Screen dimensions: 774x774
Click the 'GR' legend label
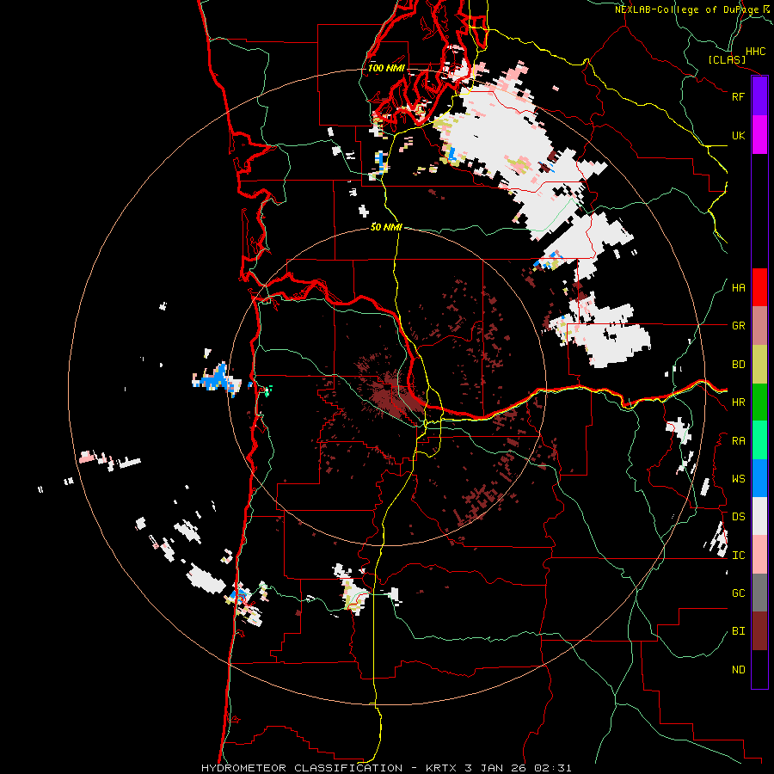pos(738,326)
